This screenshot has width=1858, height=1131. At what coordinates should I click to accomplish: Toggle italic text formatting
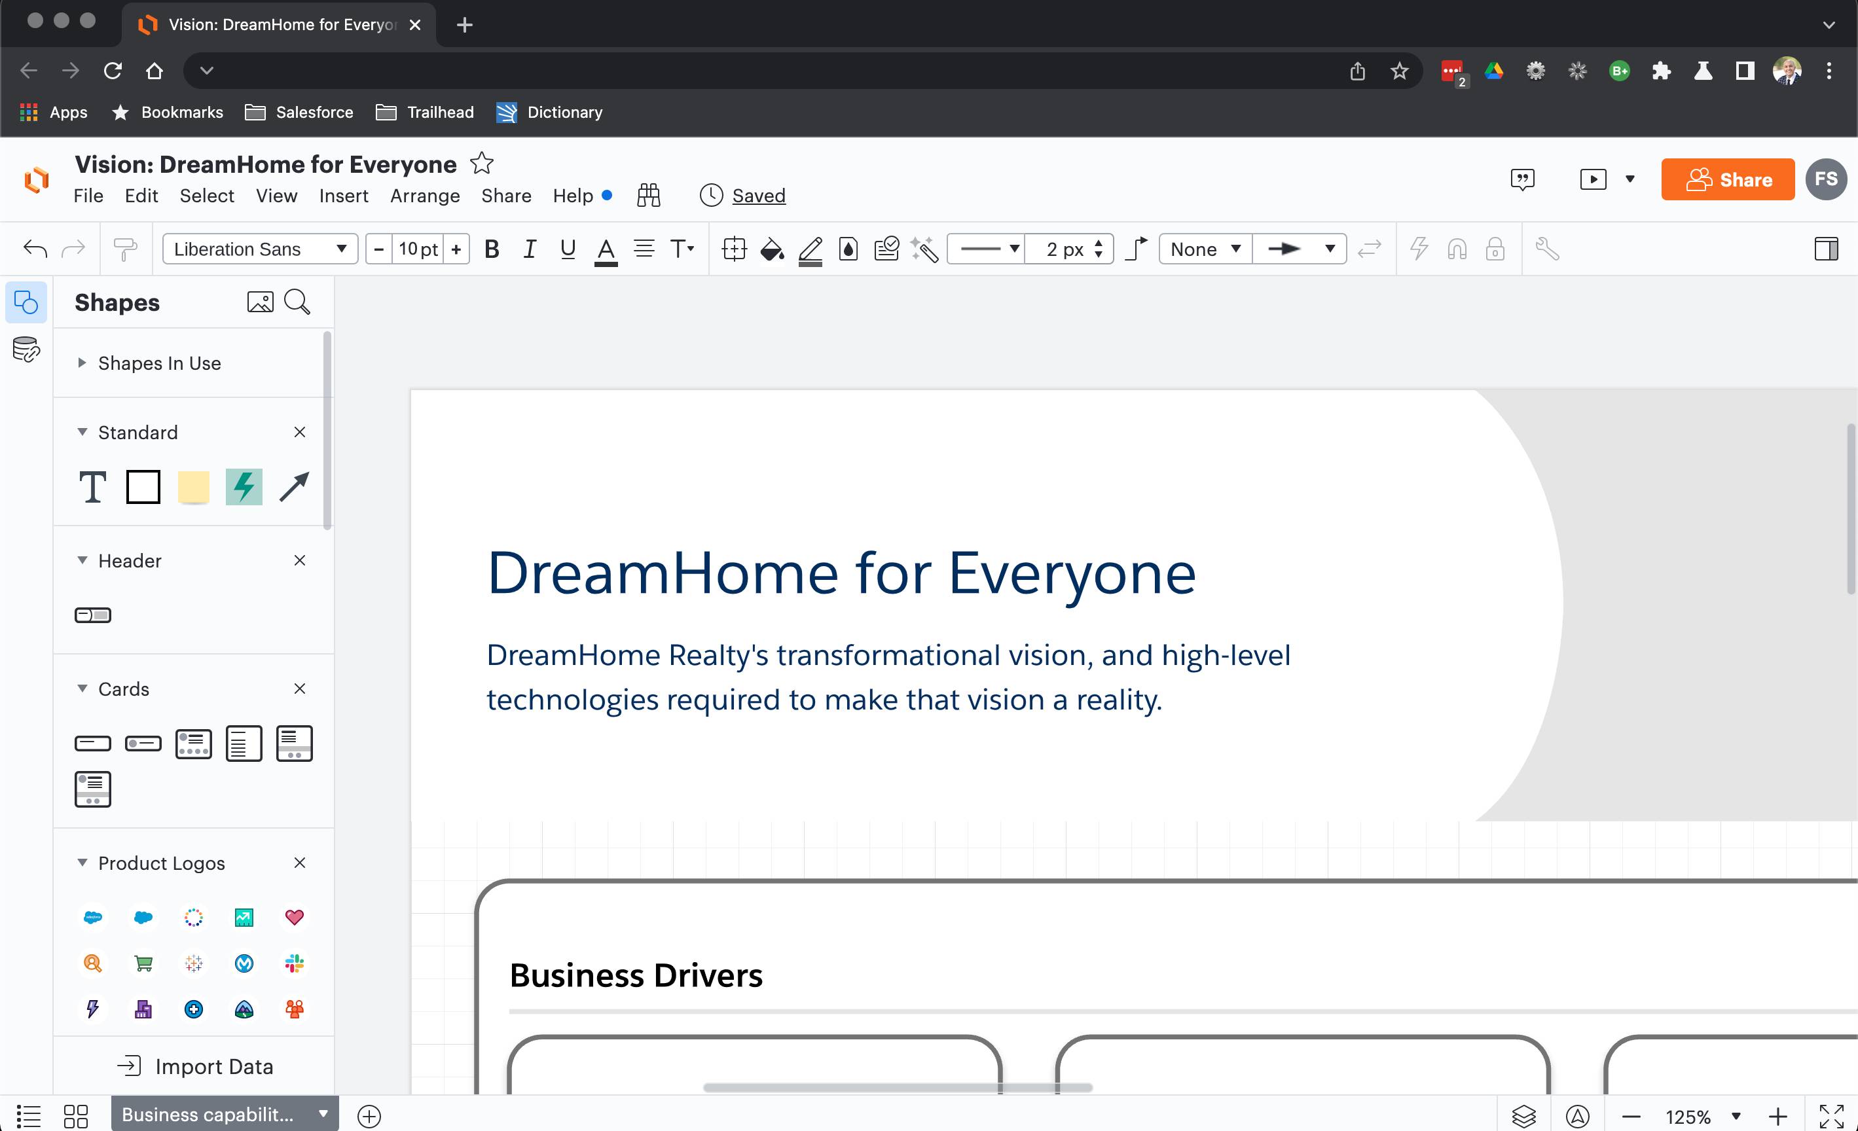point(530,249)
